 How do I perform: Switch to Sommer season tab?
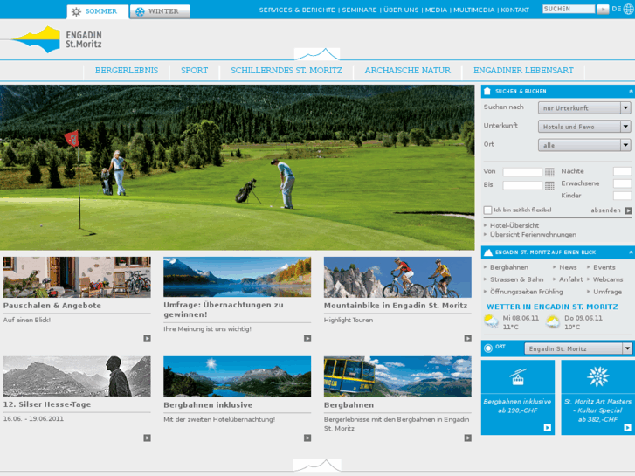tap(98, 11)
